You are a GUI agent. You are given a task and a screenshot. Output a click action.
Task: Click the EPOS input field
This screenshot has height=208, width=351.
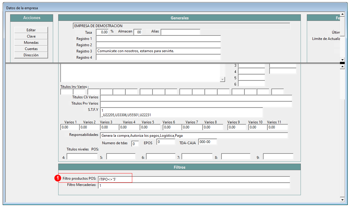[166, 142]
